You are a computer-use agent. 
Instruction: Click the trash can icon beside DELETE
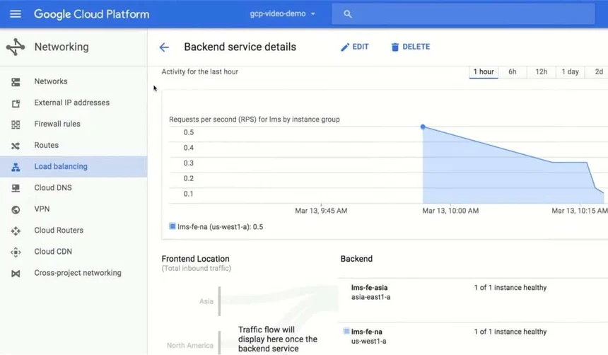pyautogui.click(x=394, y=47)
